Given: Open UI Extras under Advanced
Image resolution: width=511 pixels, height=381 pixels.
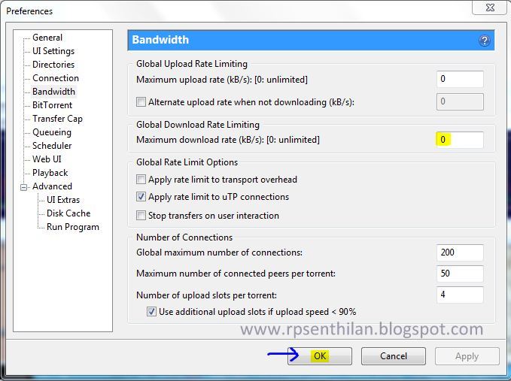Looking at the screenshot, I should (63, 200).
